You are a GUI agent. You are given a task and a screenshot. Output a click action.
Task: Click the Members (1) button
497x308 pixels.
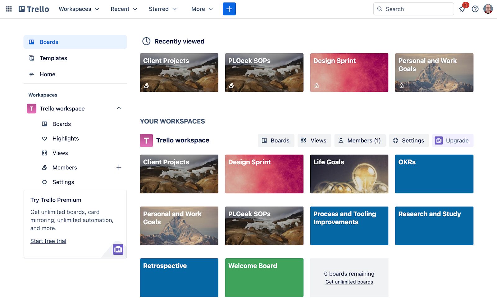click(360, 141)
